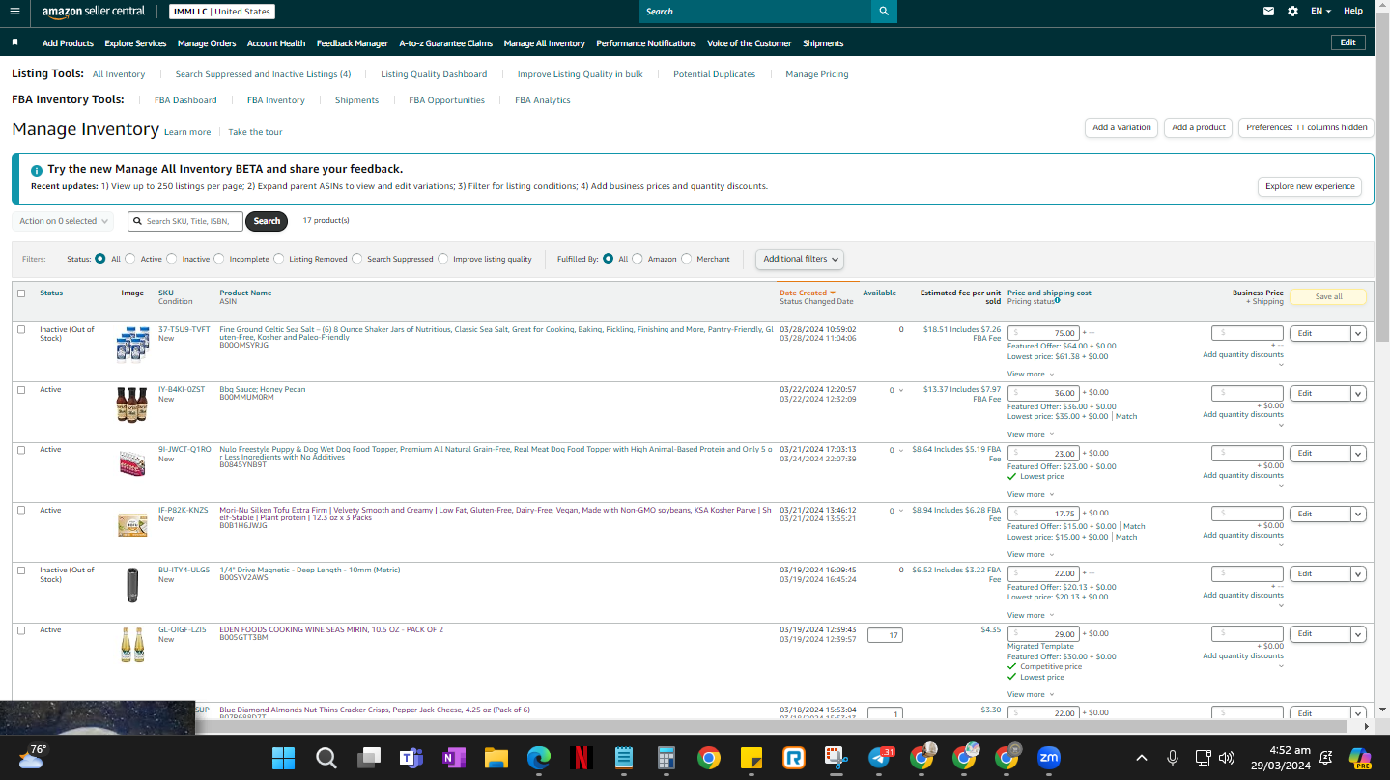
Task: Open Copilot Preview in the system tray
Action: click(x=1360, y=758)
